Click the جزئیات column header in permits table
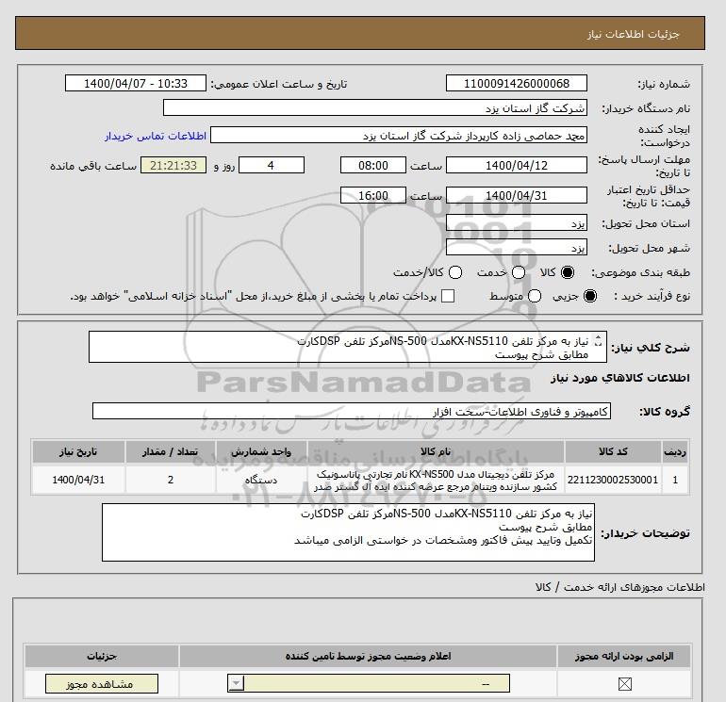Screen dimensions: 726x702 coord(102,656)
